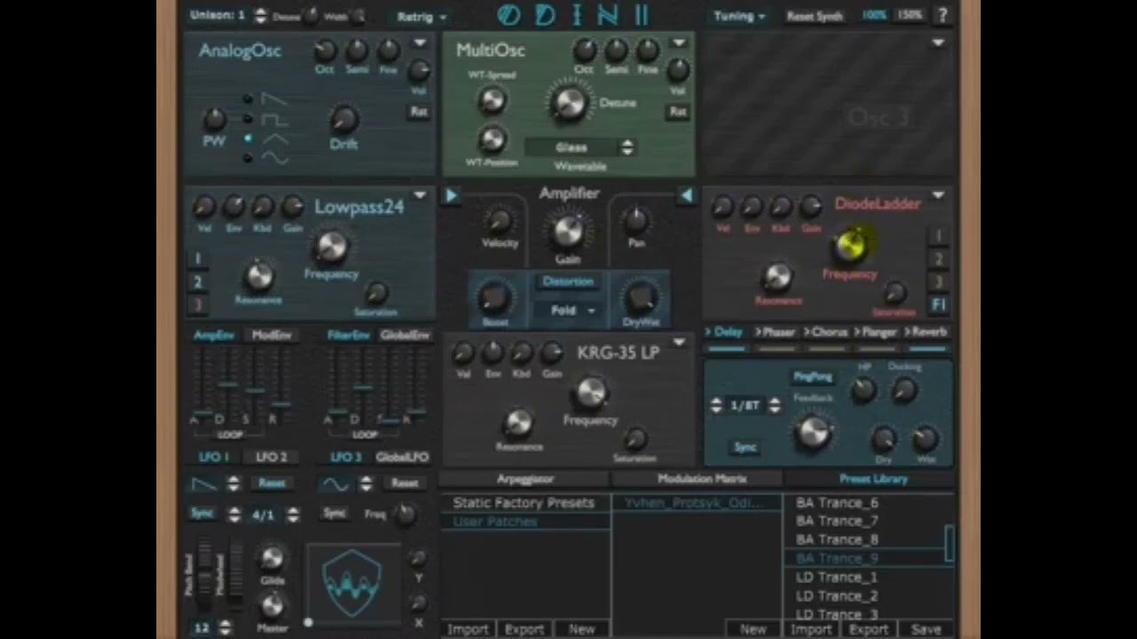Open the Tuning dropdown menu
Image resolution: width=1137 pixels, height=639 pixels.
point(740,16)
